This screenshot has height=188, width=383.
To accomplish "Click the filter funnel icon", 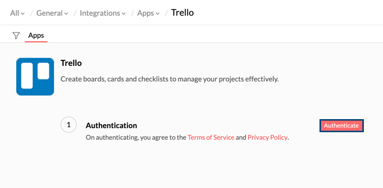I will pyautogui.click(x=16, y=36).
